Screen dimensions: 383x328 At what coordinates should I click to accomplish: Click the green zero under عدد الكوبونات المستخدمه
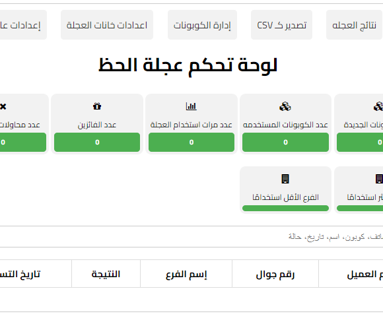coord(285,143)
